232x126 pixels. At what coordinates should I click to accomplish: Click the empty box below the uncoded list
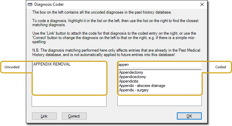coord(69,101)
